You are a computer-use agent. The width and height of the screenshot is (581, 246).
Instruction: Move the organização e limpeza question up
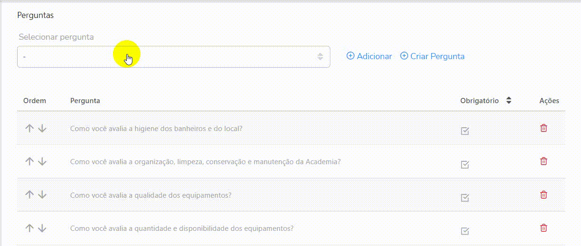(29, 161)
